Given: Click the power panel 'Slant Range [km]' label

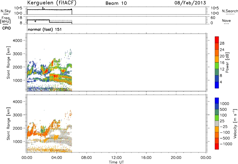Looking at the screenshot, I should click(x=8, y=62).
